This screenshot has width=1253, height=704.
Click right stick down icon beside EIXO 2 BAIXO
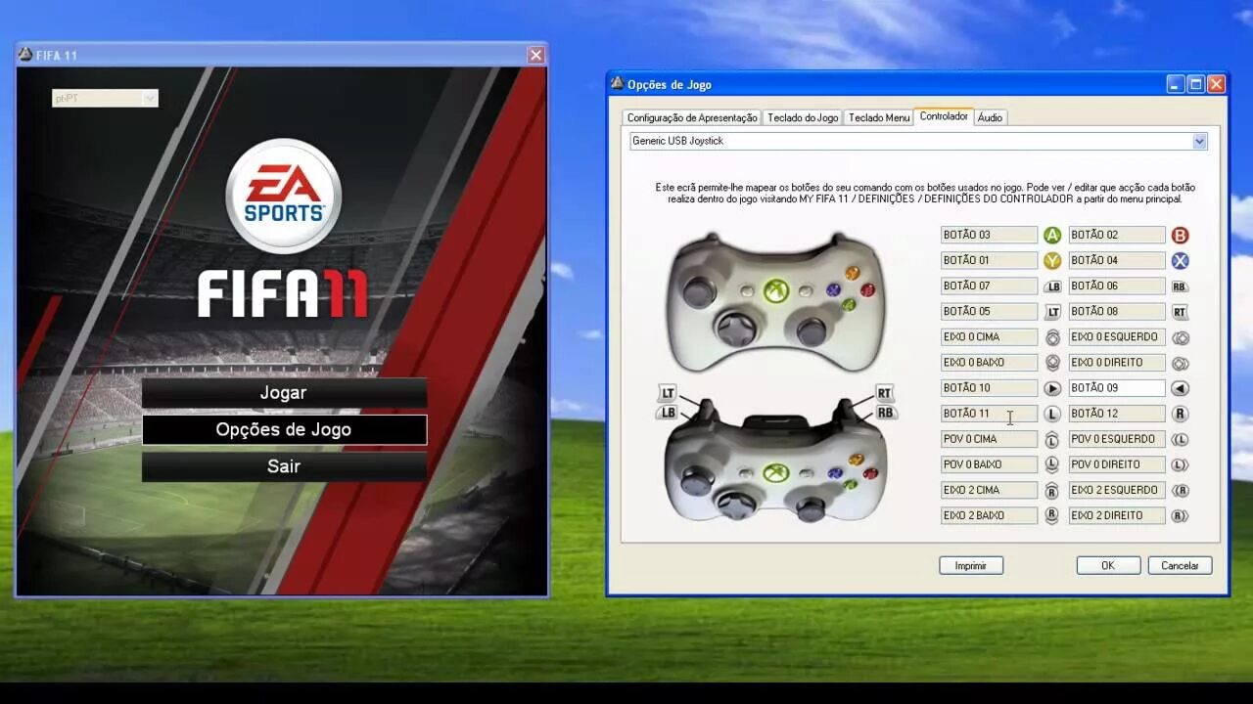(x=1052, y=515)
